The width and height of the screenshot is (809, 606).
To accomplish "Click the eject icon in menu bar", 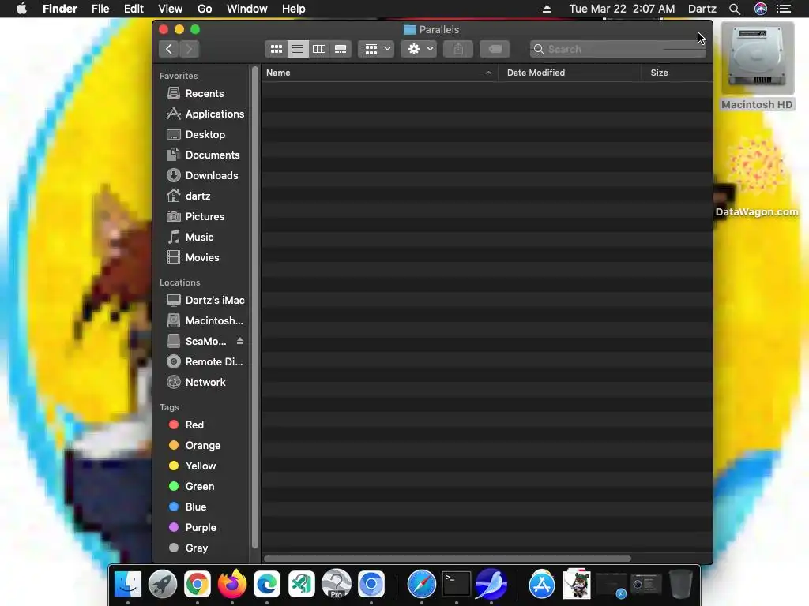I will [547, 9].
